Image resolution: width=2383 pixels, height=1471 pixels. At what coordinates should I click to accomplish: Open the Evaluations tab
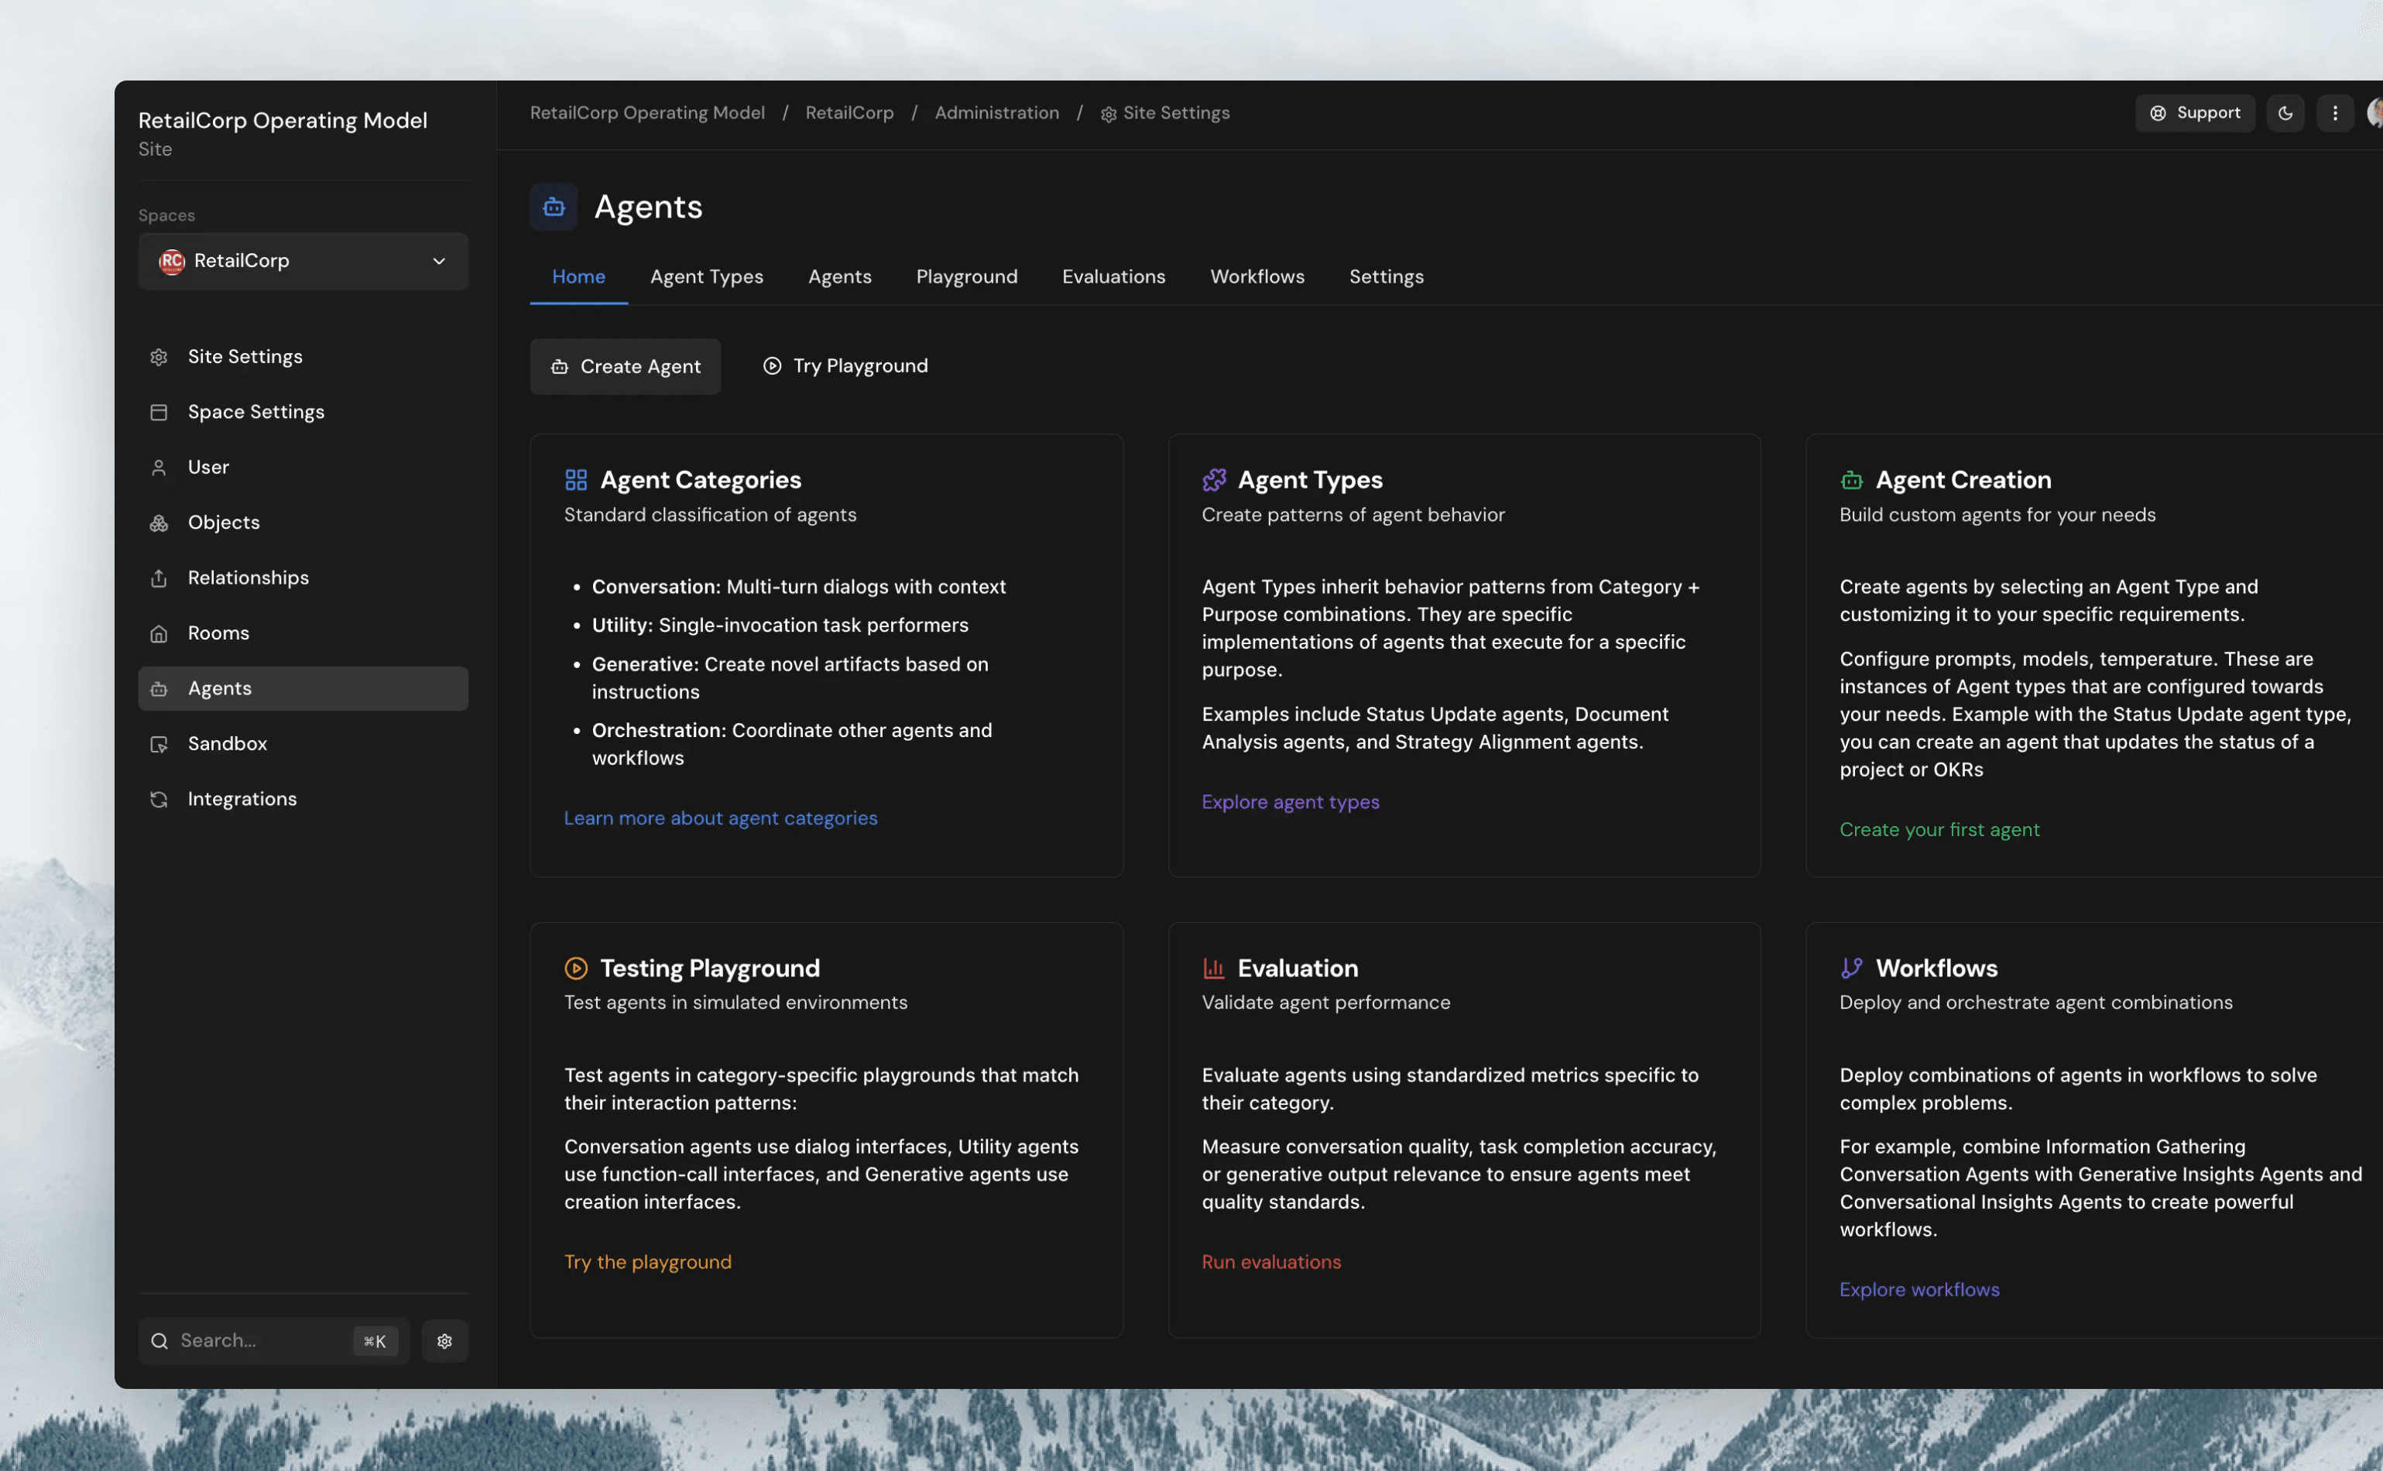(1113, 276)
